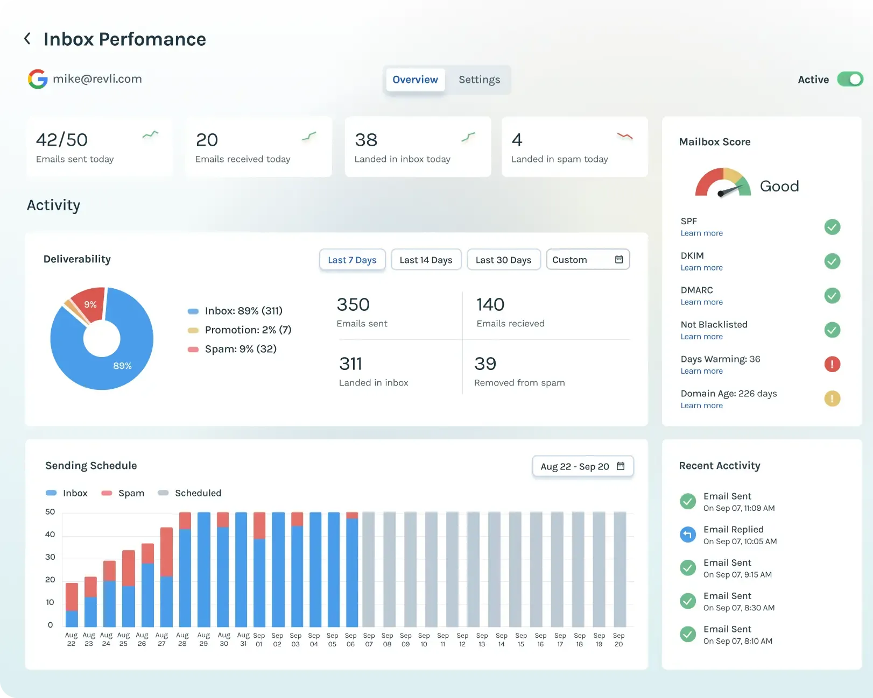The height and width of the screenshot is (698, 873).
Task: Click the red warning icon for Days Warming
Action: 832,365
